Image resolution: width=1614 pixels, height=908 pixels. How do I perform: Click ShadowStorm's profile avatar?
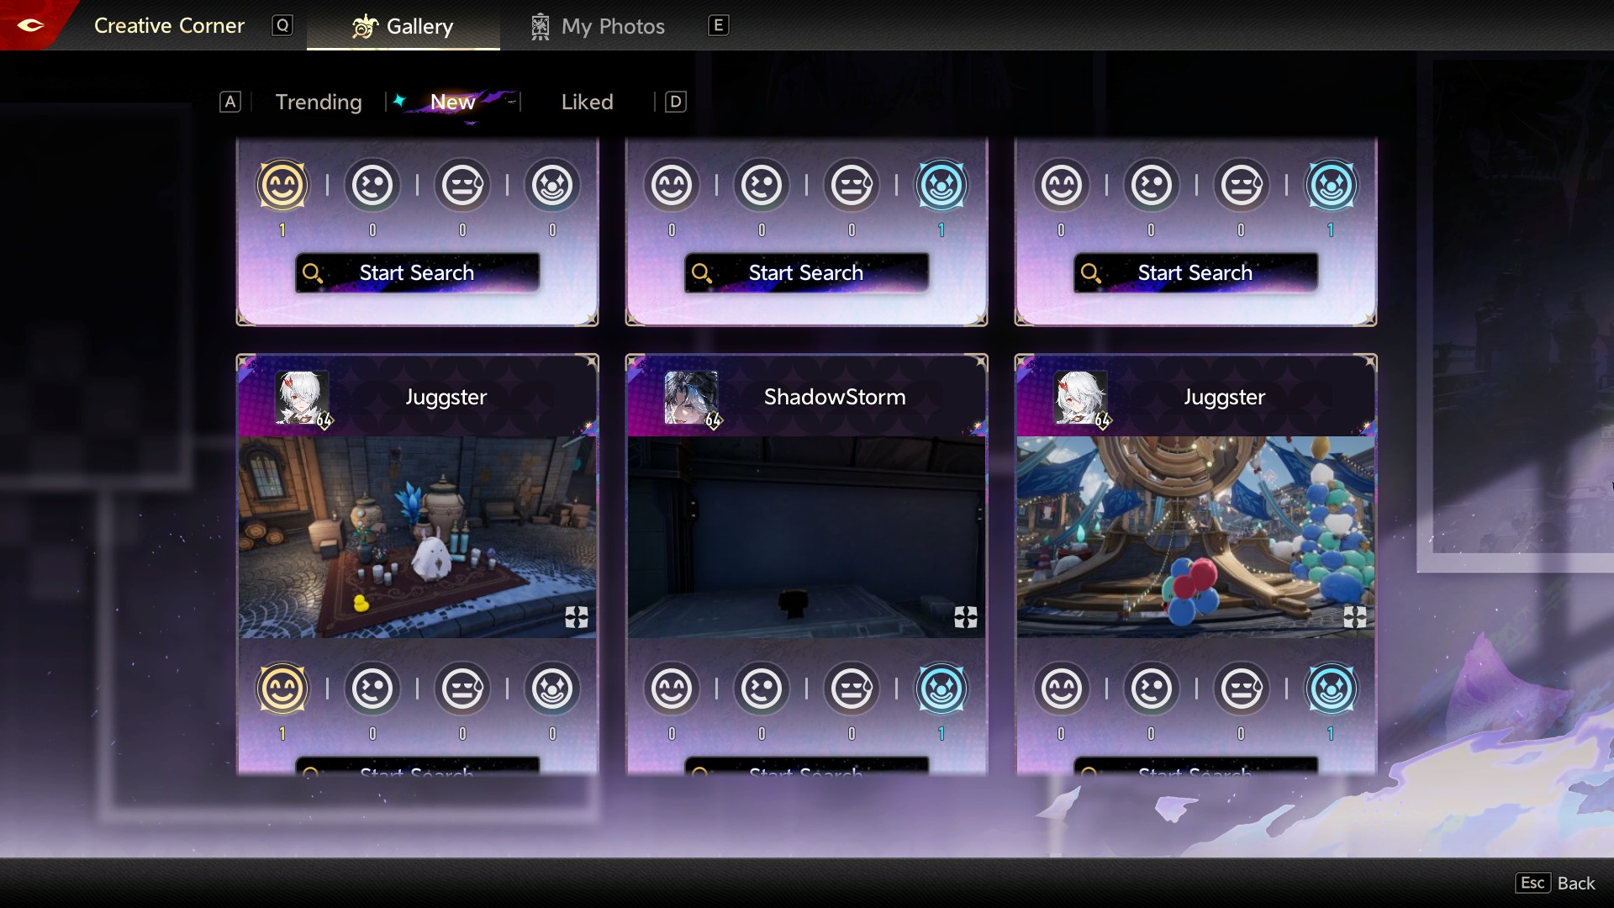pos(691,397)
